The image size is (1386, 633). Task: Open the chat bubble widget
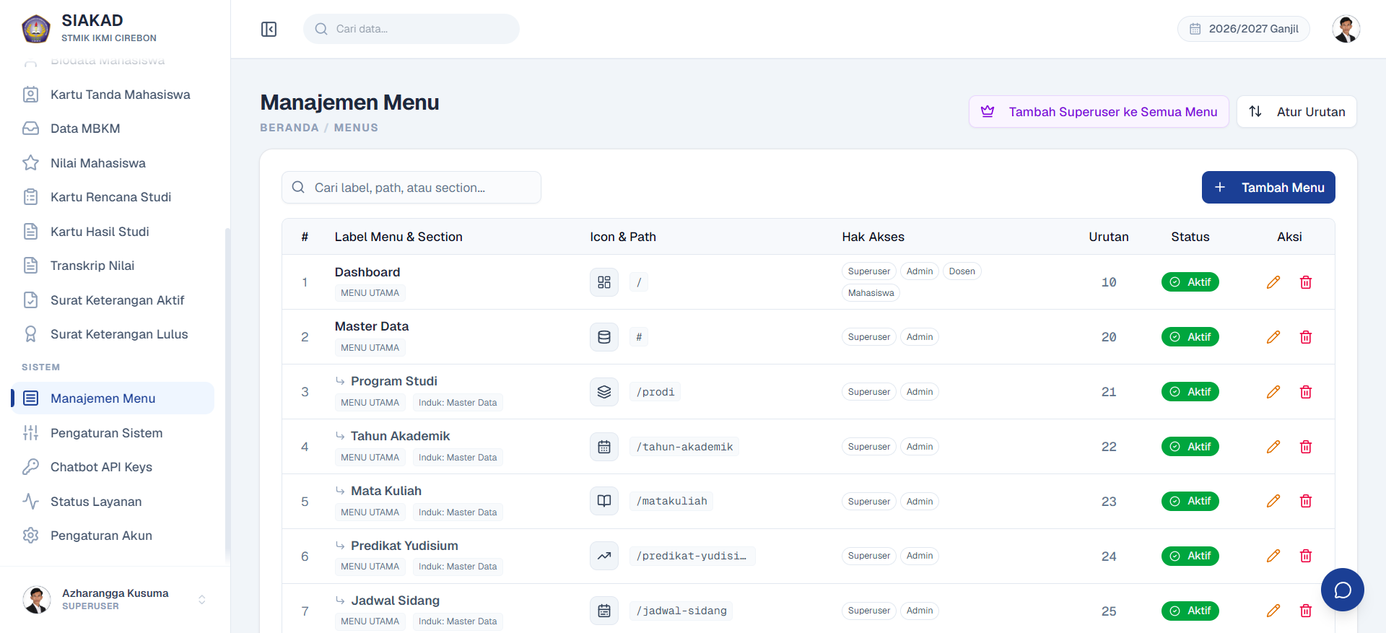coord(1342,590)
